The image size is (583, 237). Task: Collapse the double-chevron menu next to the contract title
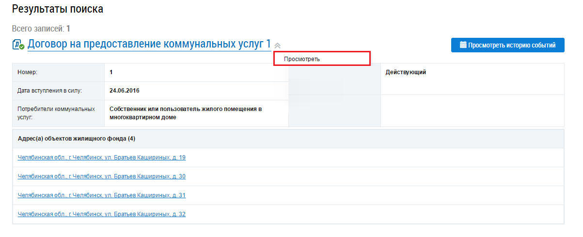click(278, 46)
